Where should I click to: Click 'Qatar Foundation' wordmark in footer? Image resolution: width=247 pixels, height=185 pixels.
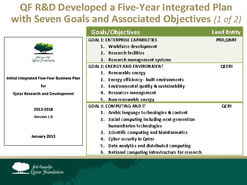tap(47, 172)
